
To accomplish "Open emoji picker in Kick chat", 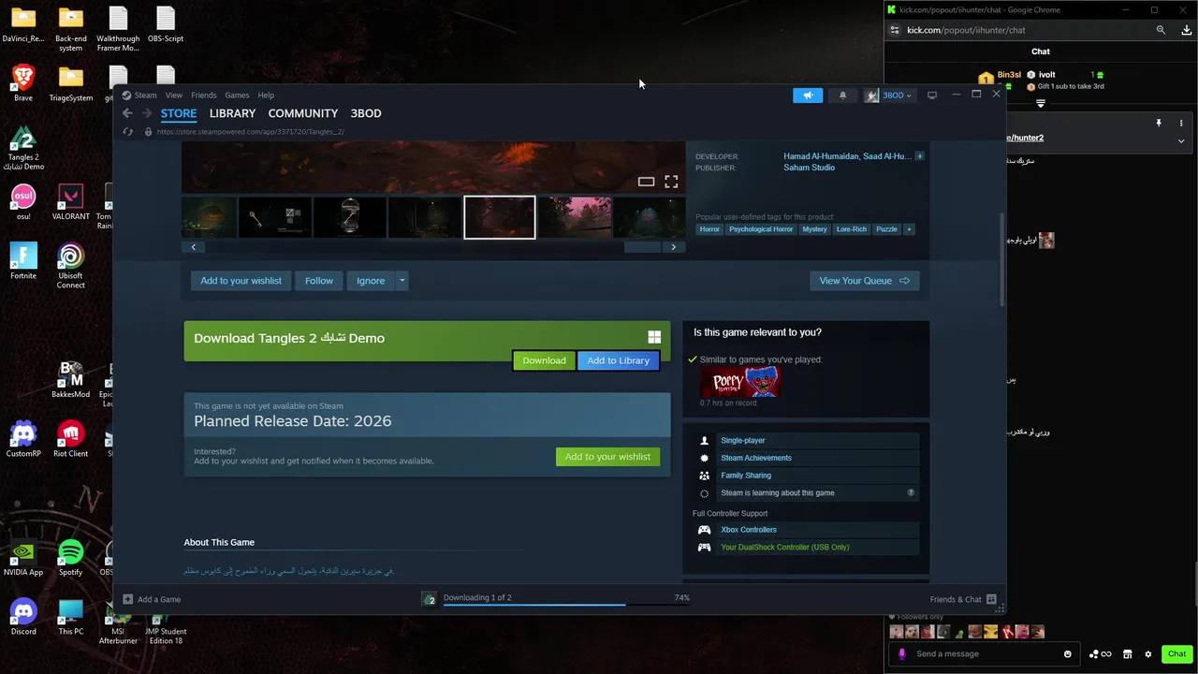I will pyautogui.click(x=1068, y=654).
